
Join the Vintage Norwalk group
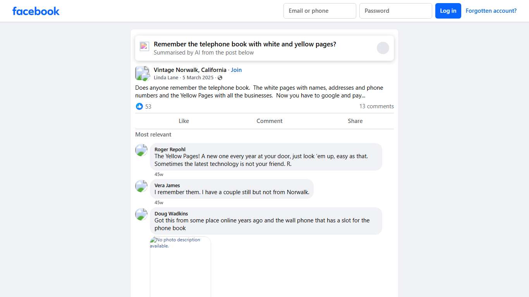coord(236,70)
